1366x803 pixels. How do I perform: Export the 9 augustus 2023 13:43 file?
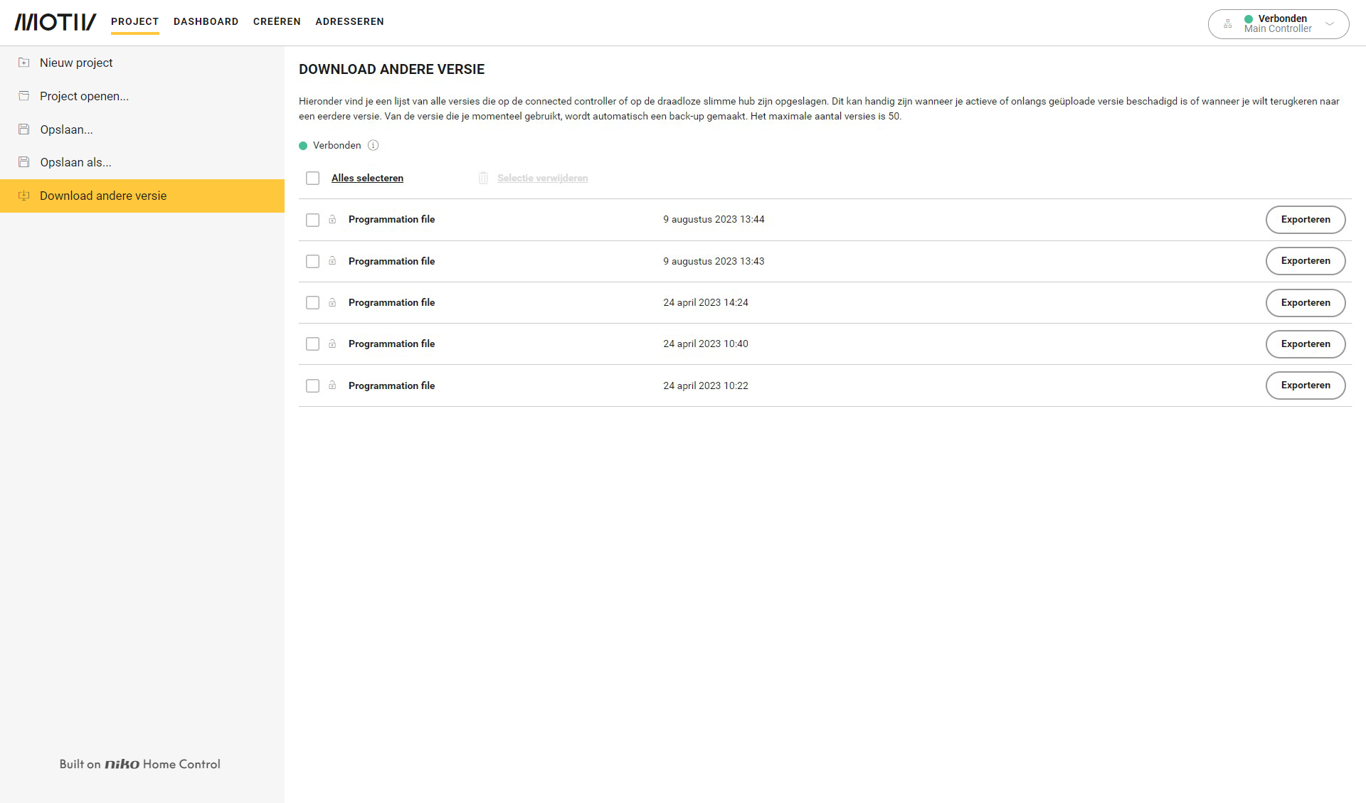click(x=1306, y=261)
